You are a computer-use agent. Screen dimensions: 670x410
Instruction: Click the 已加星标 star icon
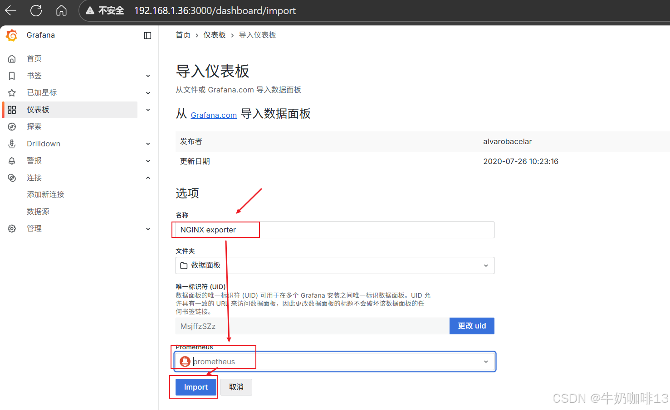pyautogui.click(x=12, y=92)
